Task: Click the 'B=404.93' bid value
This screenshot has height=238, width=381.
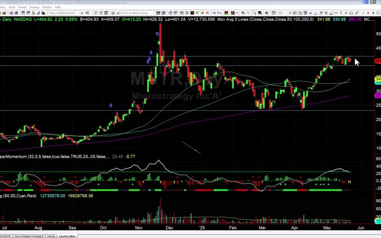Action: coord(89,19)
